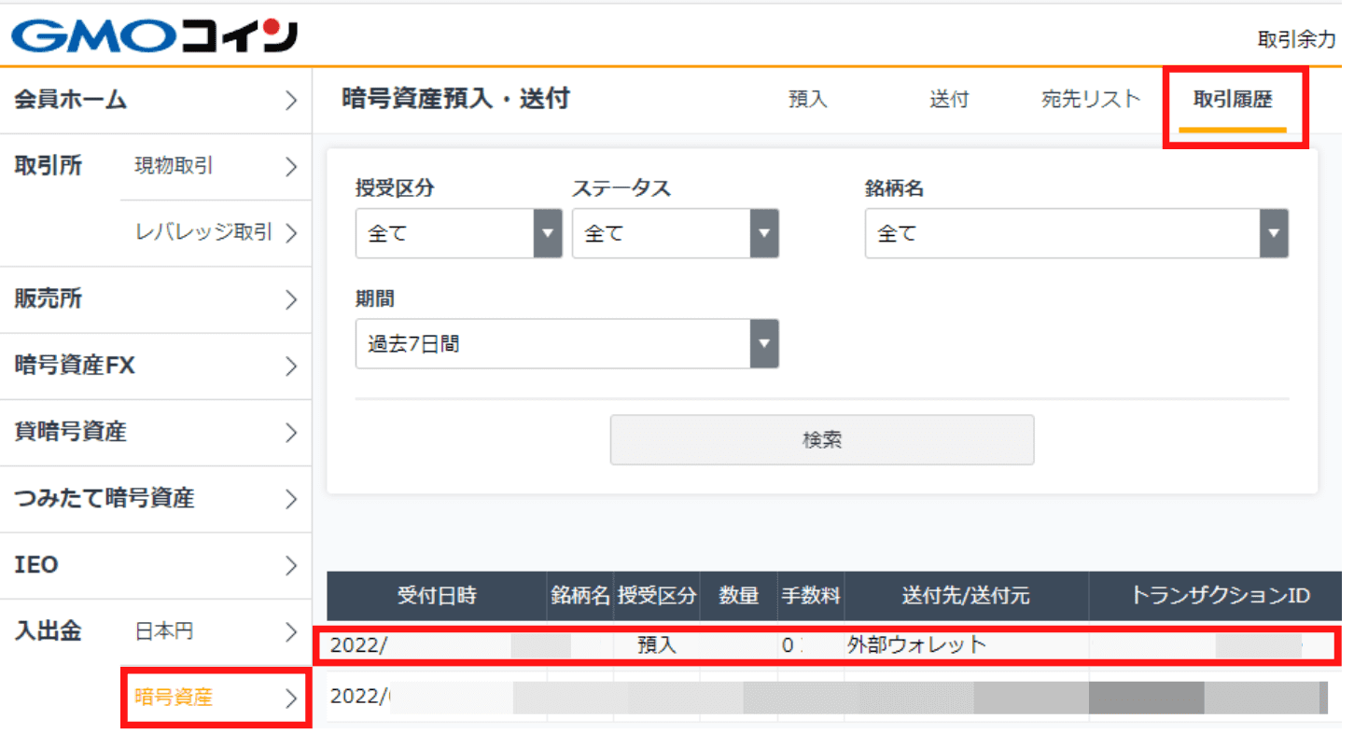Switch to the 取引履歴 tab
The width and height of the screenshot is (1368, 747).
1233,101
